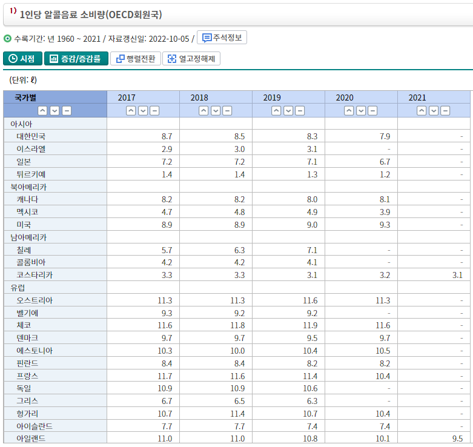Click 체코 2019 value 11.9
The height and width of the screenshot is (447, 473).
tap(310, 325)
